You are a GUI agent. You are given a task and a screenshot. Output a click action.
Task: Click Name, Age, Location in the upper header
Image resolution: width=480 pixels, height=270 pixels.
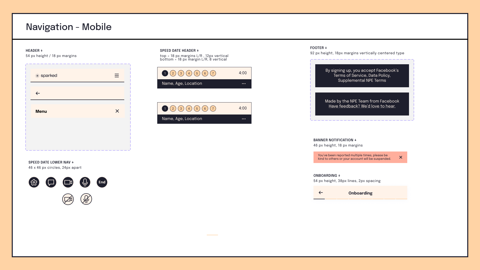(182, 83)
